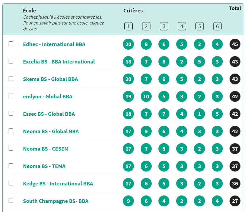Click the criterion 1 header box
Viewport: 247px width, 212px height.
tap(128, 27)
